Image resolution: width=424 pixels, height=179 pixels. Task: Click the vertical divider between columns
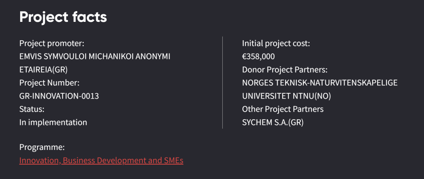[222, 83]
